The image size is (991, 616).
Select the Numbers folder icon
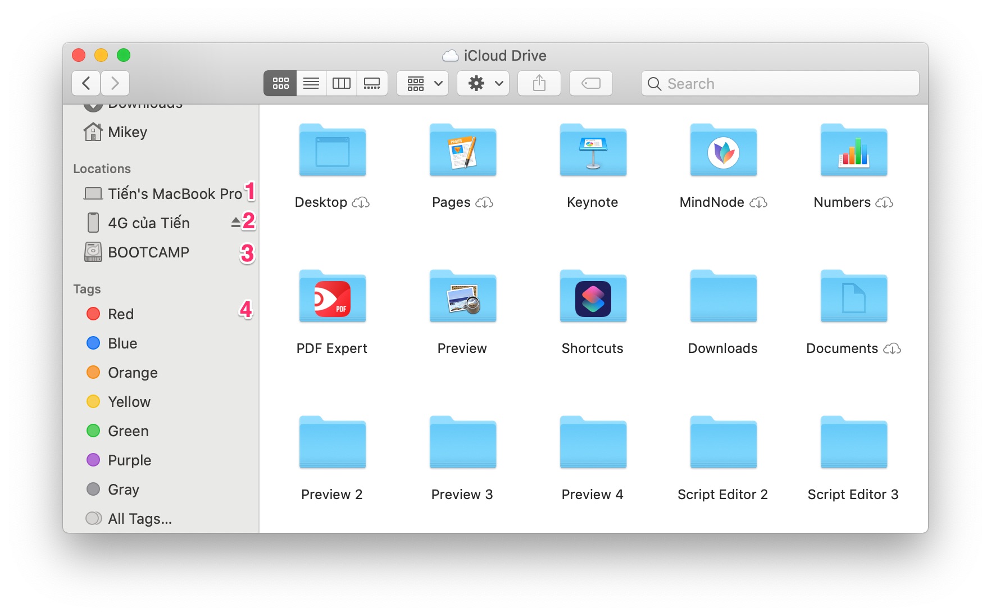tap(854, 150)
